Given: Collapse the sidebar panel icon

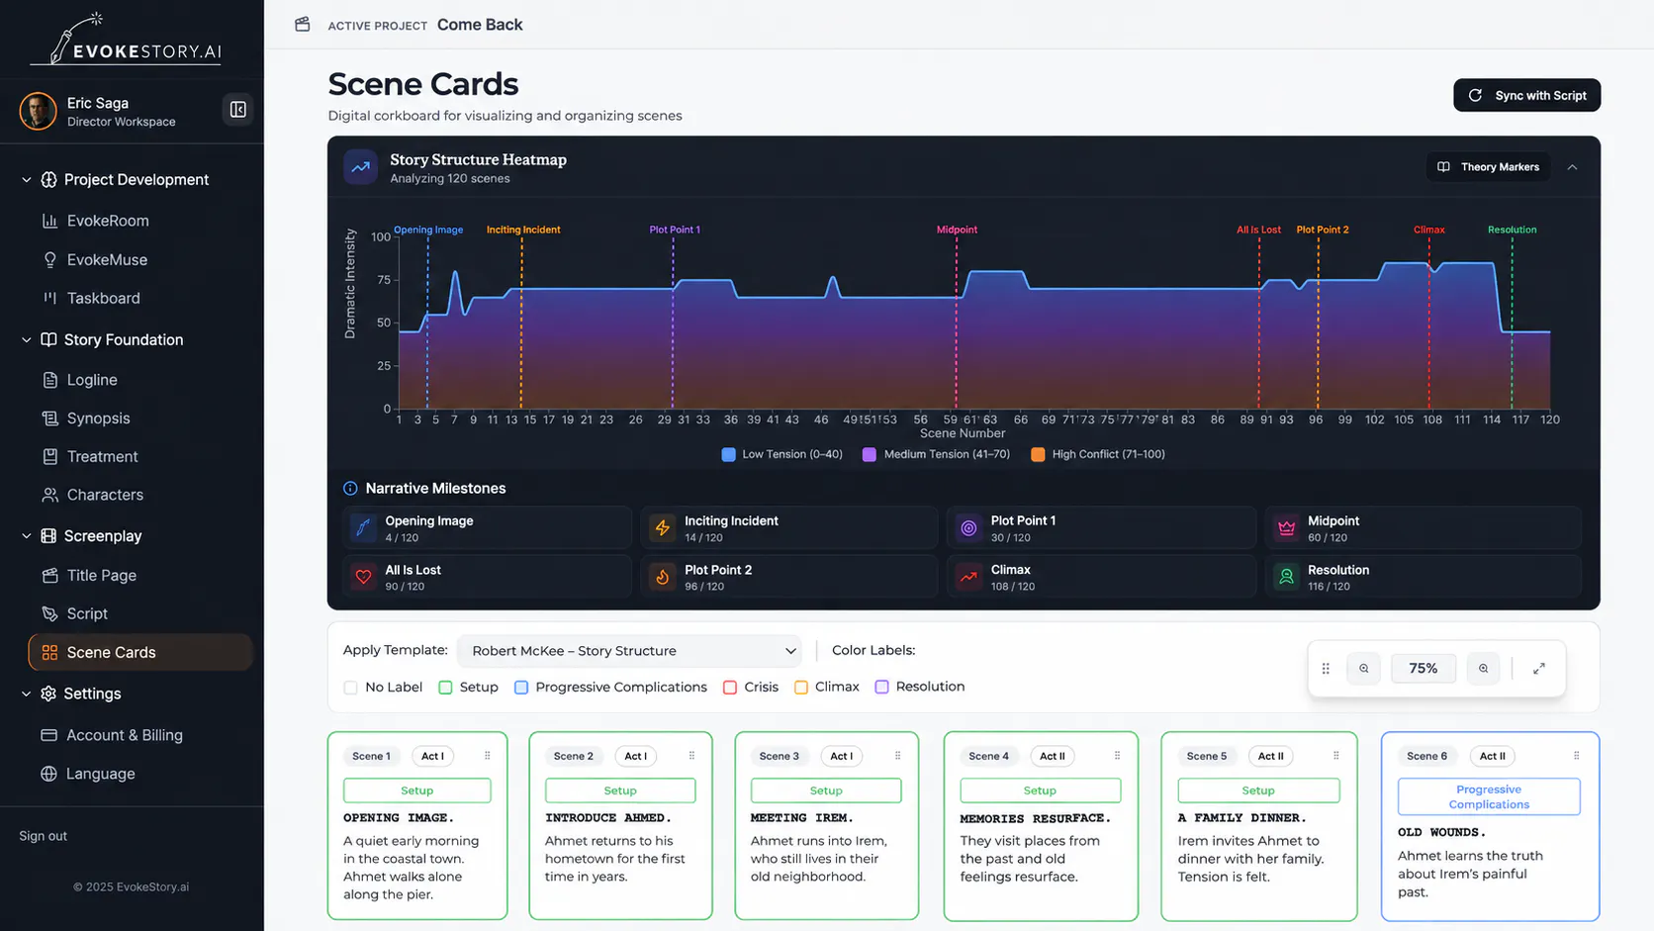Looking at the screenshot, I should pyautogui.click(x=238, y=110).
